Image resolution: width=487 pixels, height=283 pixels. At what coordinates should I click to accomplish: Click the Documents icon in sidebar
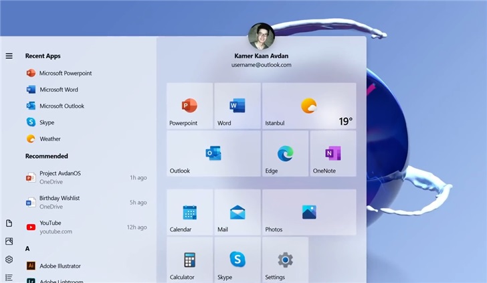coord(9,223)
